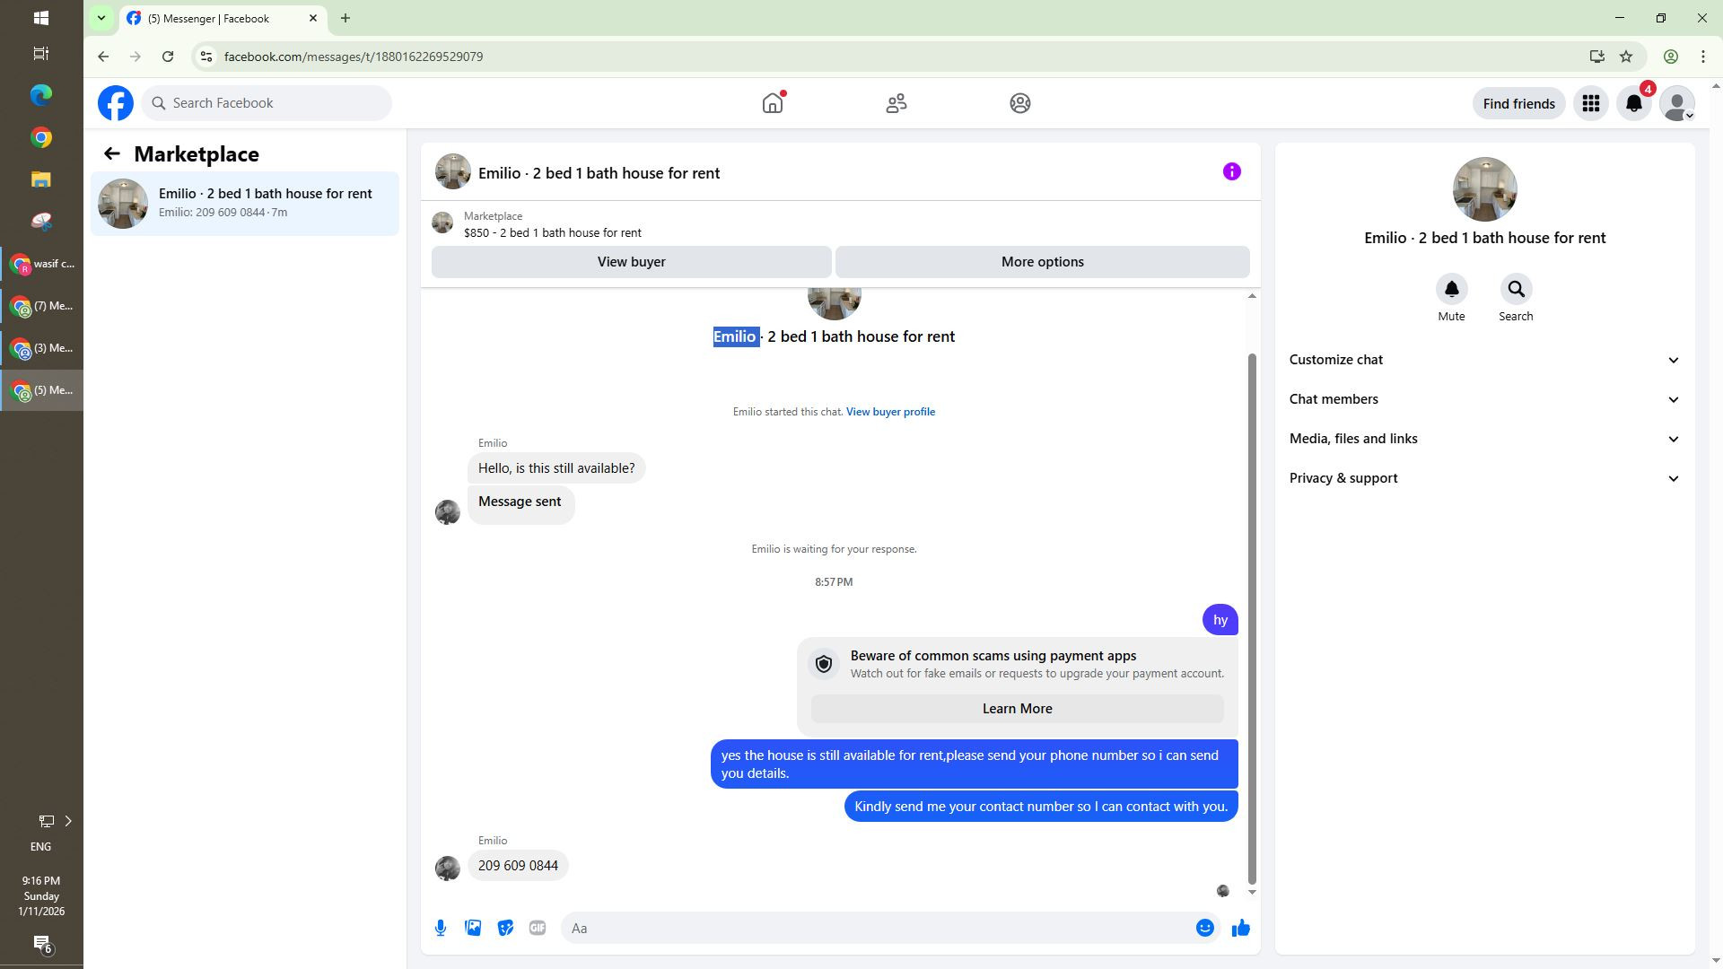This screenshot has width=1723, height=969.
Task: Open the Facebook apps grid menu
Action: (1591, 103)
